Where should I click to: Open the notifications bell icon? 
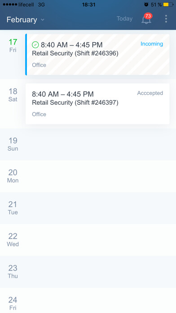[x=146, y=19]
